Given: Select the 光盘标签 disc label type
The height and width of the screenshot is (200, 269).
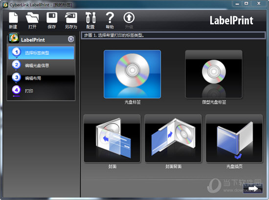Looking at the screenshot, I should coord(132,74).
